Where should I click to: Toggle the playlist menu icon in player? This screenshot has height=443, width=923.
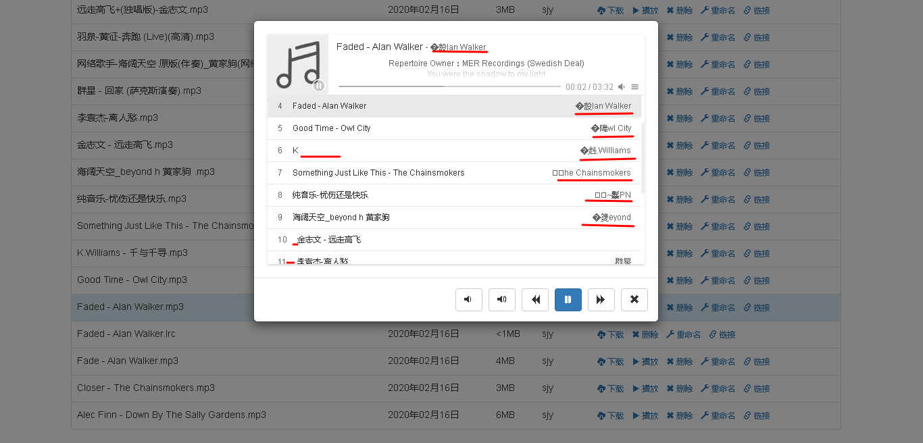click(634, 87)
